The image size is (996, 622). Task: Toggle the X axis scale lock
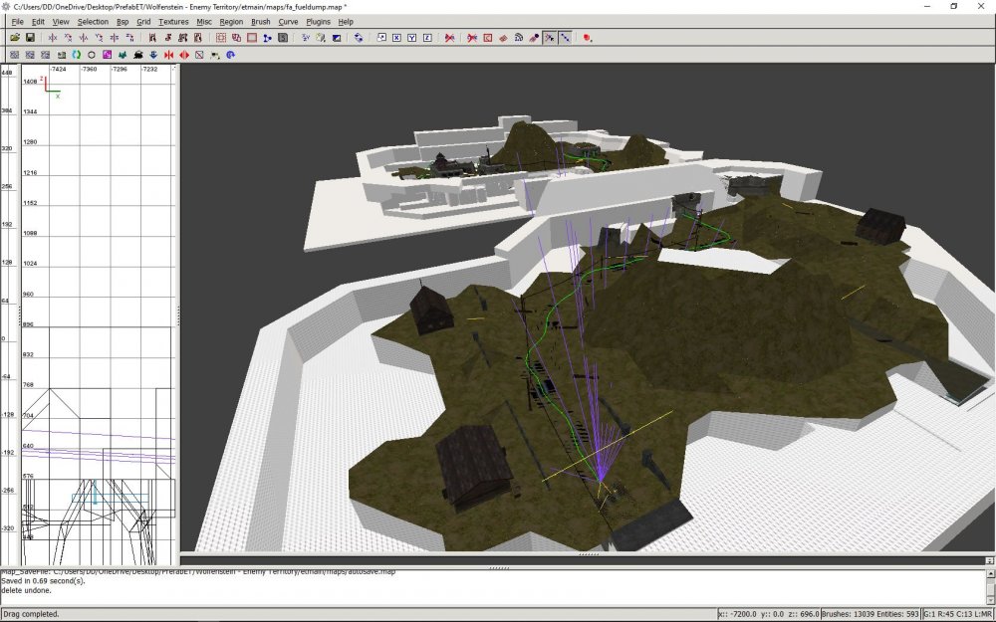click(396, 38)
